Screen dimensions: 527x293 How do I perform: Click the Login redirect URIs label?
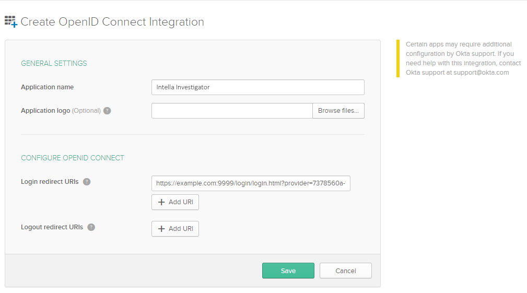50,182
